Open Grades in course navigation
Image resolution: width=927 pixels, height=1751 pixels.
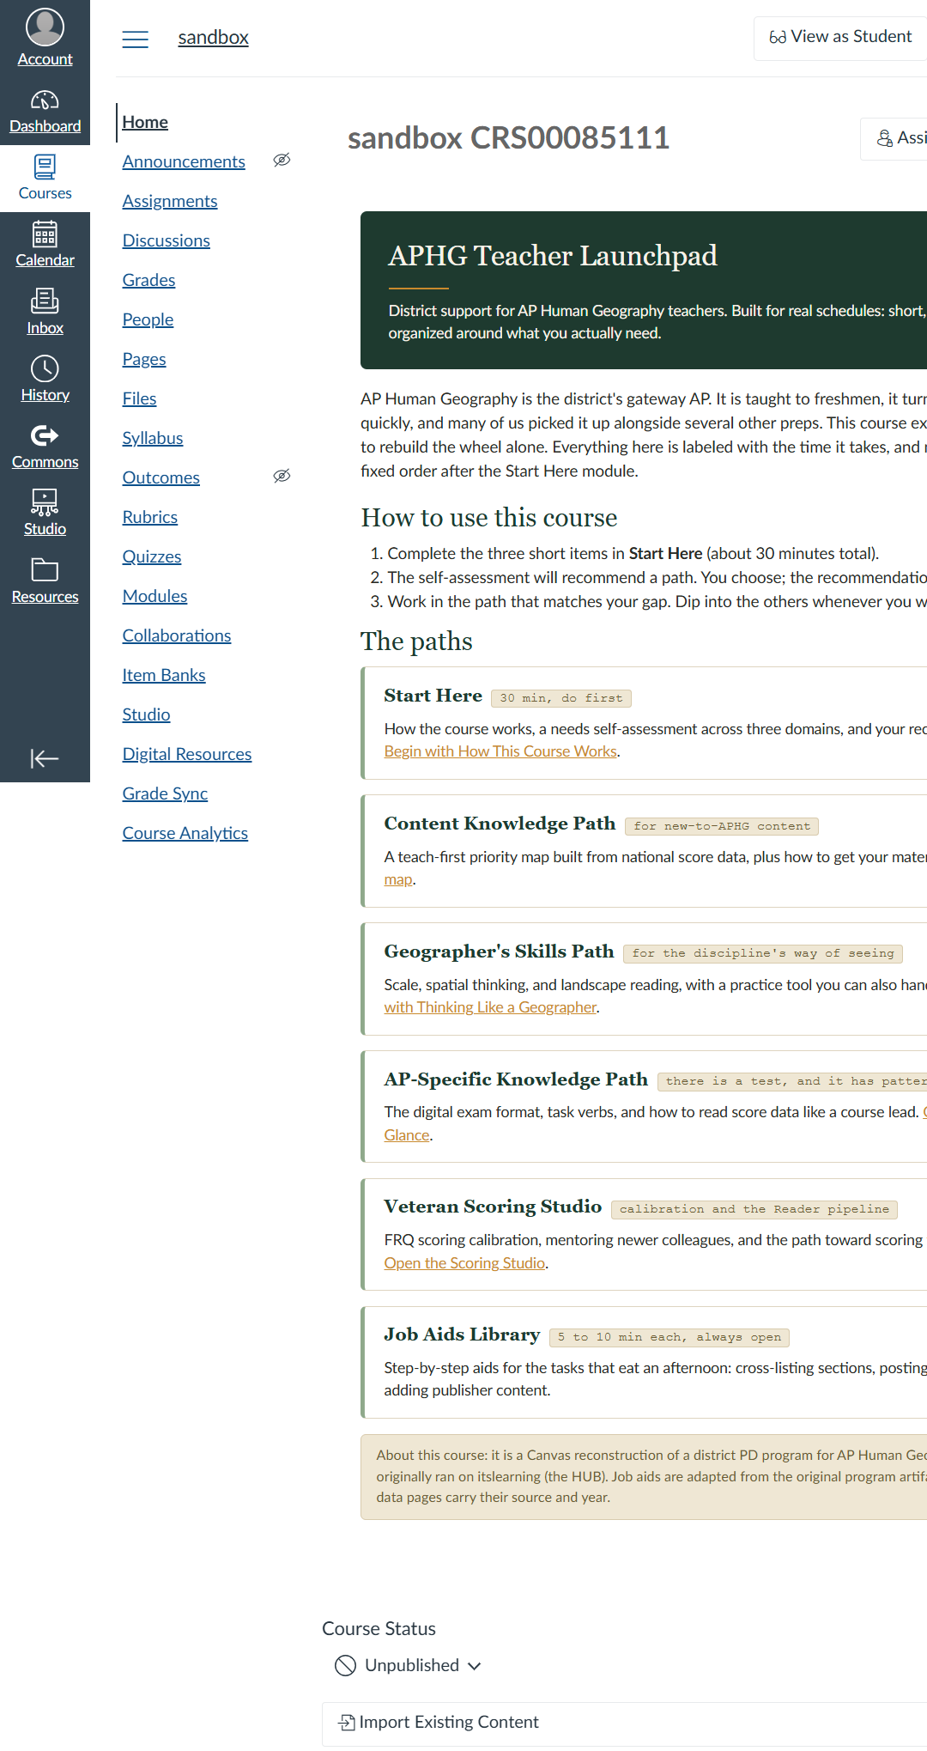click(x=148, y=280)
